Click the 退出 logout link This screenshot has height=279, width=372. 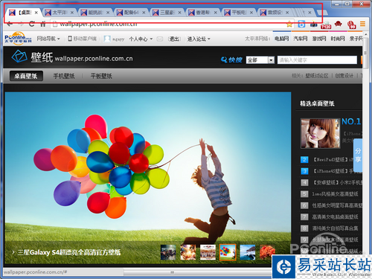tap(174, 39)
